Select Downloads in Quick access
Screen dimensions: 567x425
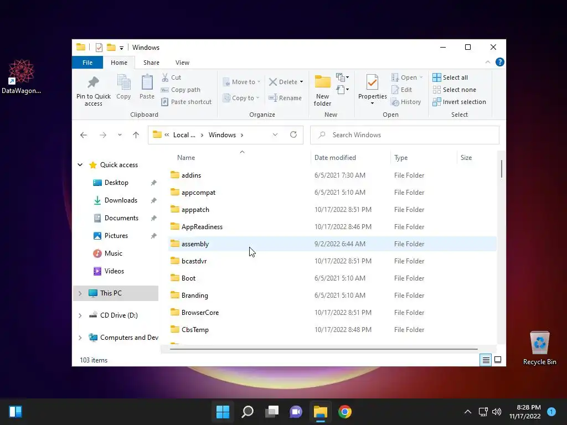pos(121,200)
